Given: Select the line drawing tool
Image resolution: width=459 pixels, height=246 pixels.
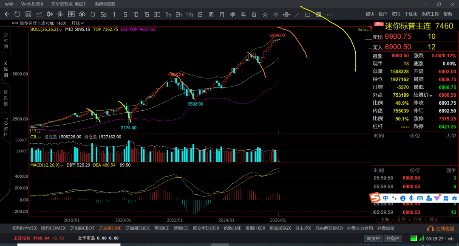Looking at the screenshot, I should (297, 14).
